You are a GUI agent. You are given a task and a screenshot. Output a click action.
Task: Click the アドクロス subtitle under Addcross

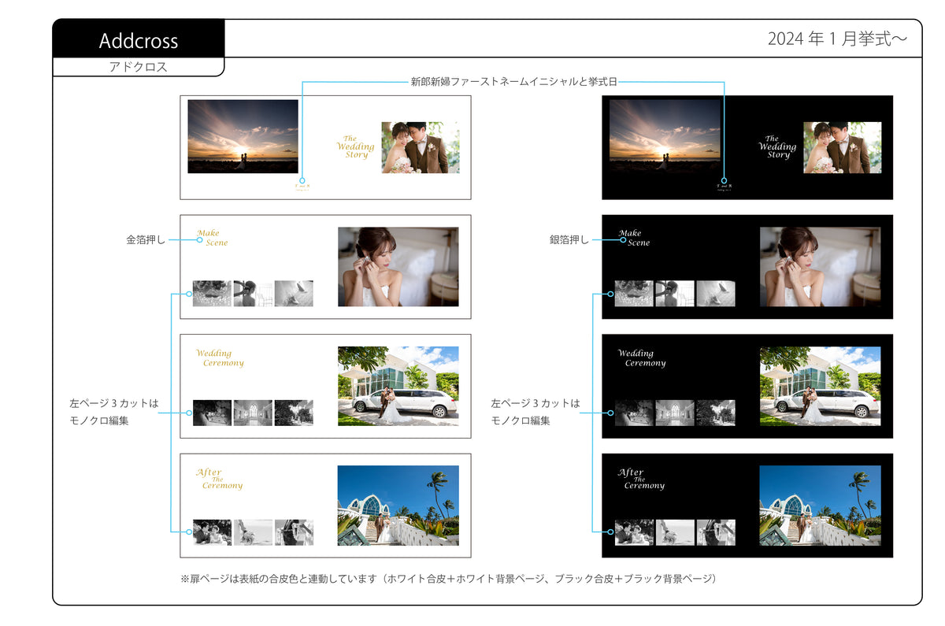click(x=138, y=68)
